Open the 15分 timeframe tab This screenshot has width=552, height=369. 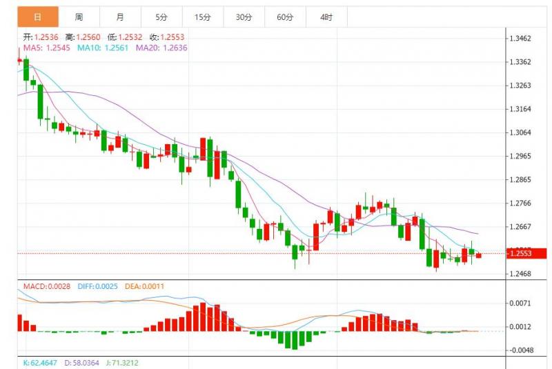203,17
